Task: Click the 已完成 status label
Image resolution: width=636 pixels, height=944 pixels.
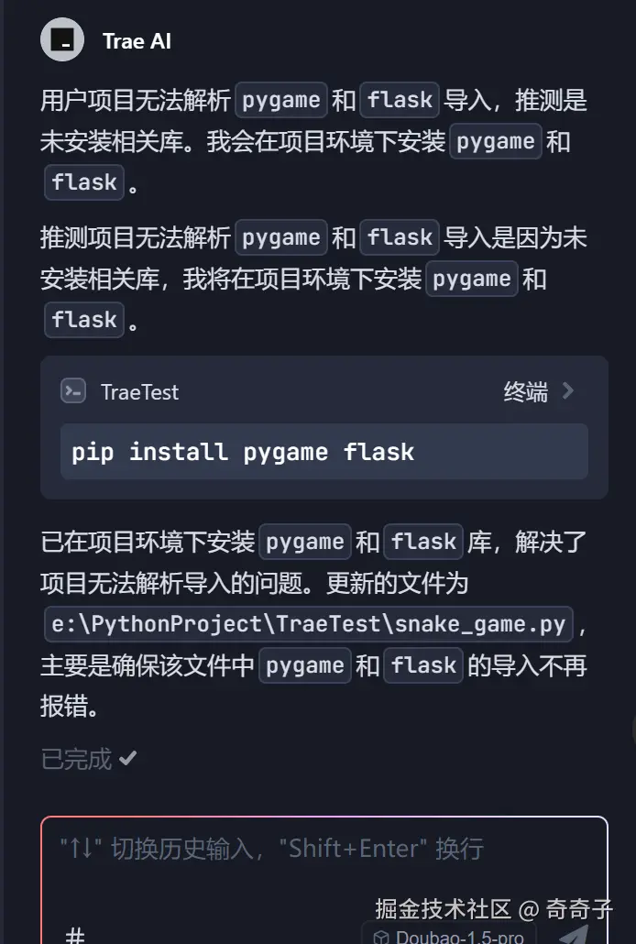Action: coord(76,759)
